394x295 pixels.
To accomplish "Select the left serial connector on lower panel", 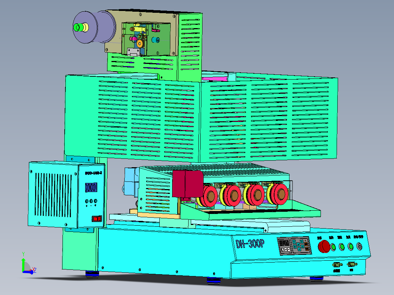I will [x=337, y=265].
